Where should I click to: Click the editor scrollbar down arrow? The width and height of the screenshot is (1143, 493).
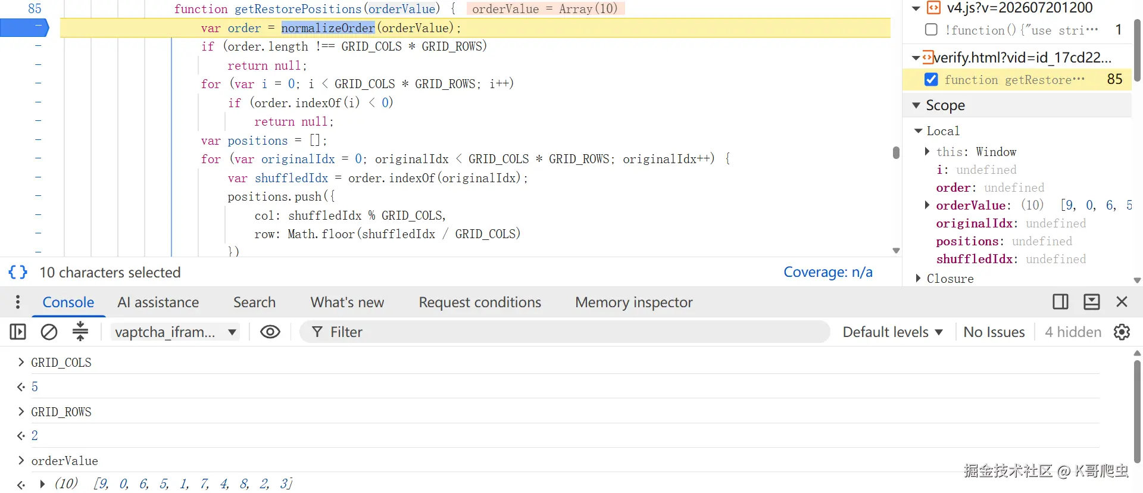click(896, 251)
